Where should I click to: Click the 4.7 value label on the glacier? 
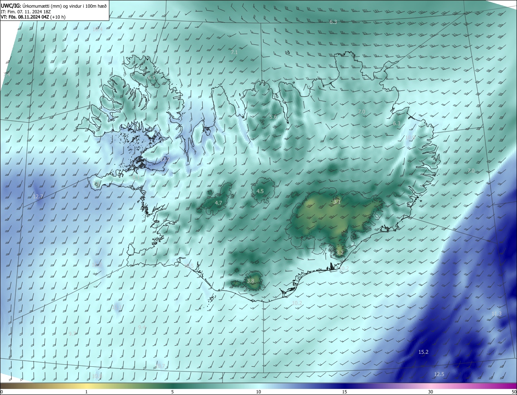tap(219, 203)
